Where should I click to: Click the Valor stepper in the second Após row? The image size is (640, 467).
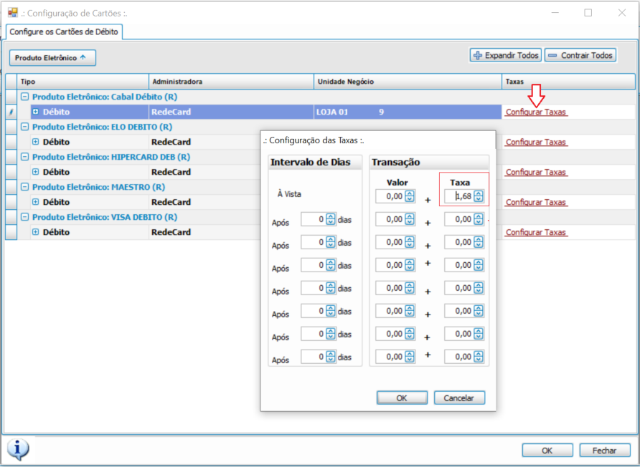point(410,242)
